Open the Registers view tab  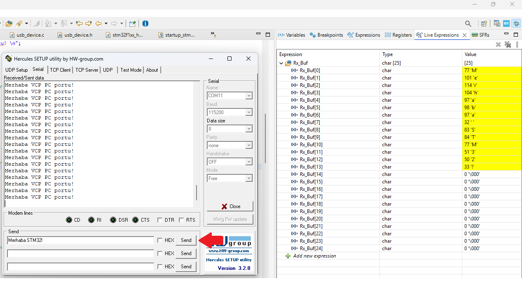(398, 35)
